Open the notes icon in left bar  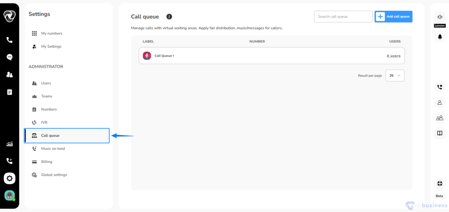pos(10,92)
